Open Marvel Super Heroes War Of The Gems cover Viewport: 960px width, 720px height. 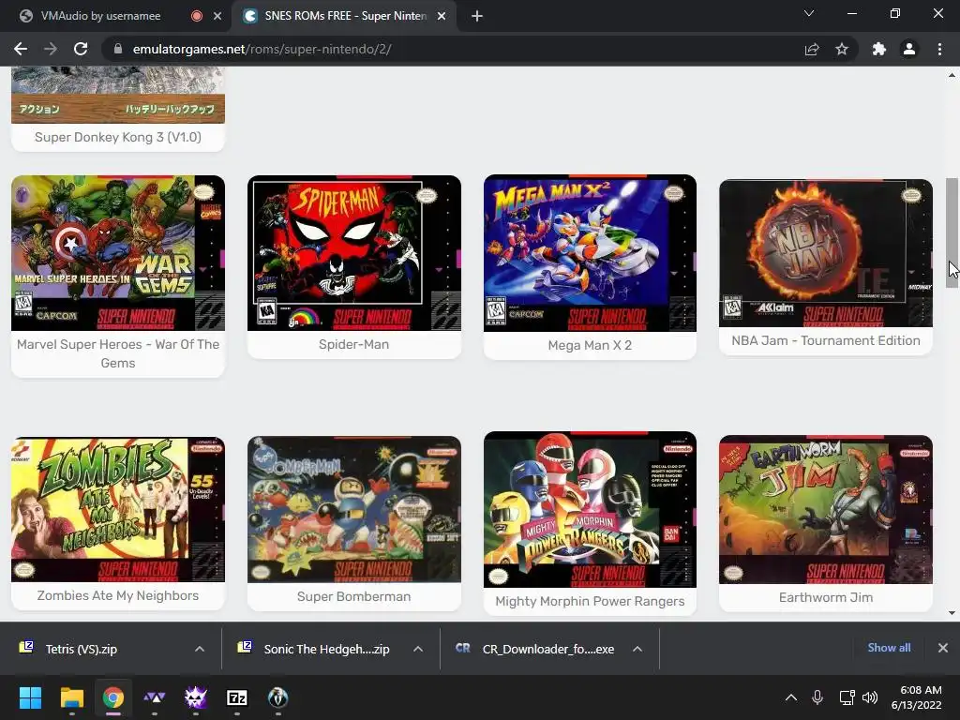[118, 253]
